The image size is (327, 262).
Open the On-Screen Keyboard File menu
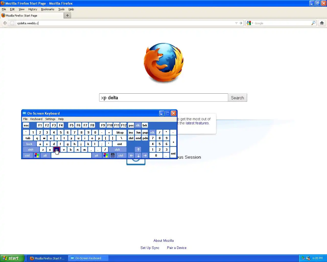(25, 119)
